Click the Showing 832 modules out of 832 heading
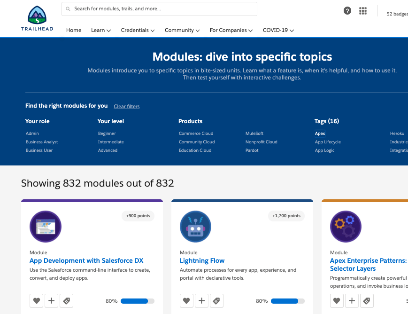The height and width of the screenshot is (314, 408). pyautogui.click(x=98, y=183)
